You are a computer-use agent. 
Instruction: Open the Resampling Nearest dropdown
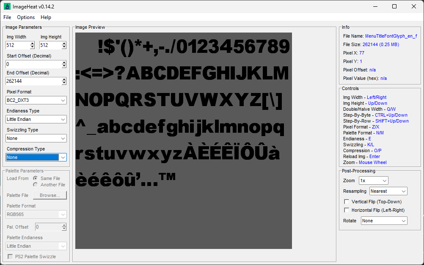388,191
